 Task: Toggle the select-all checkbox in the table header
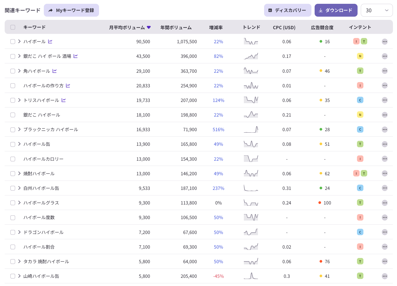13,27
